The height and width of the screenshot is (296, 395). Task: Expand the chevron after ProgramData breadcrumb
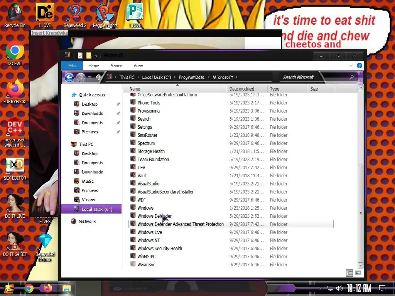209,77
